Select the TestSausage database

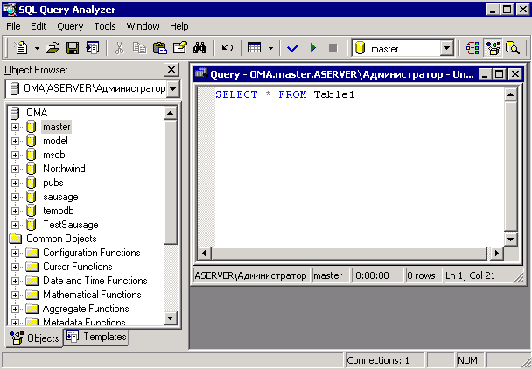(71, 225)
